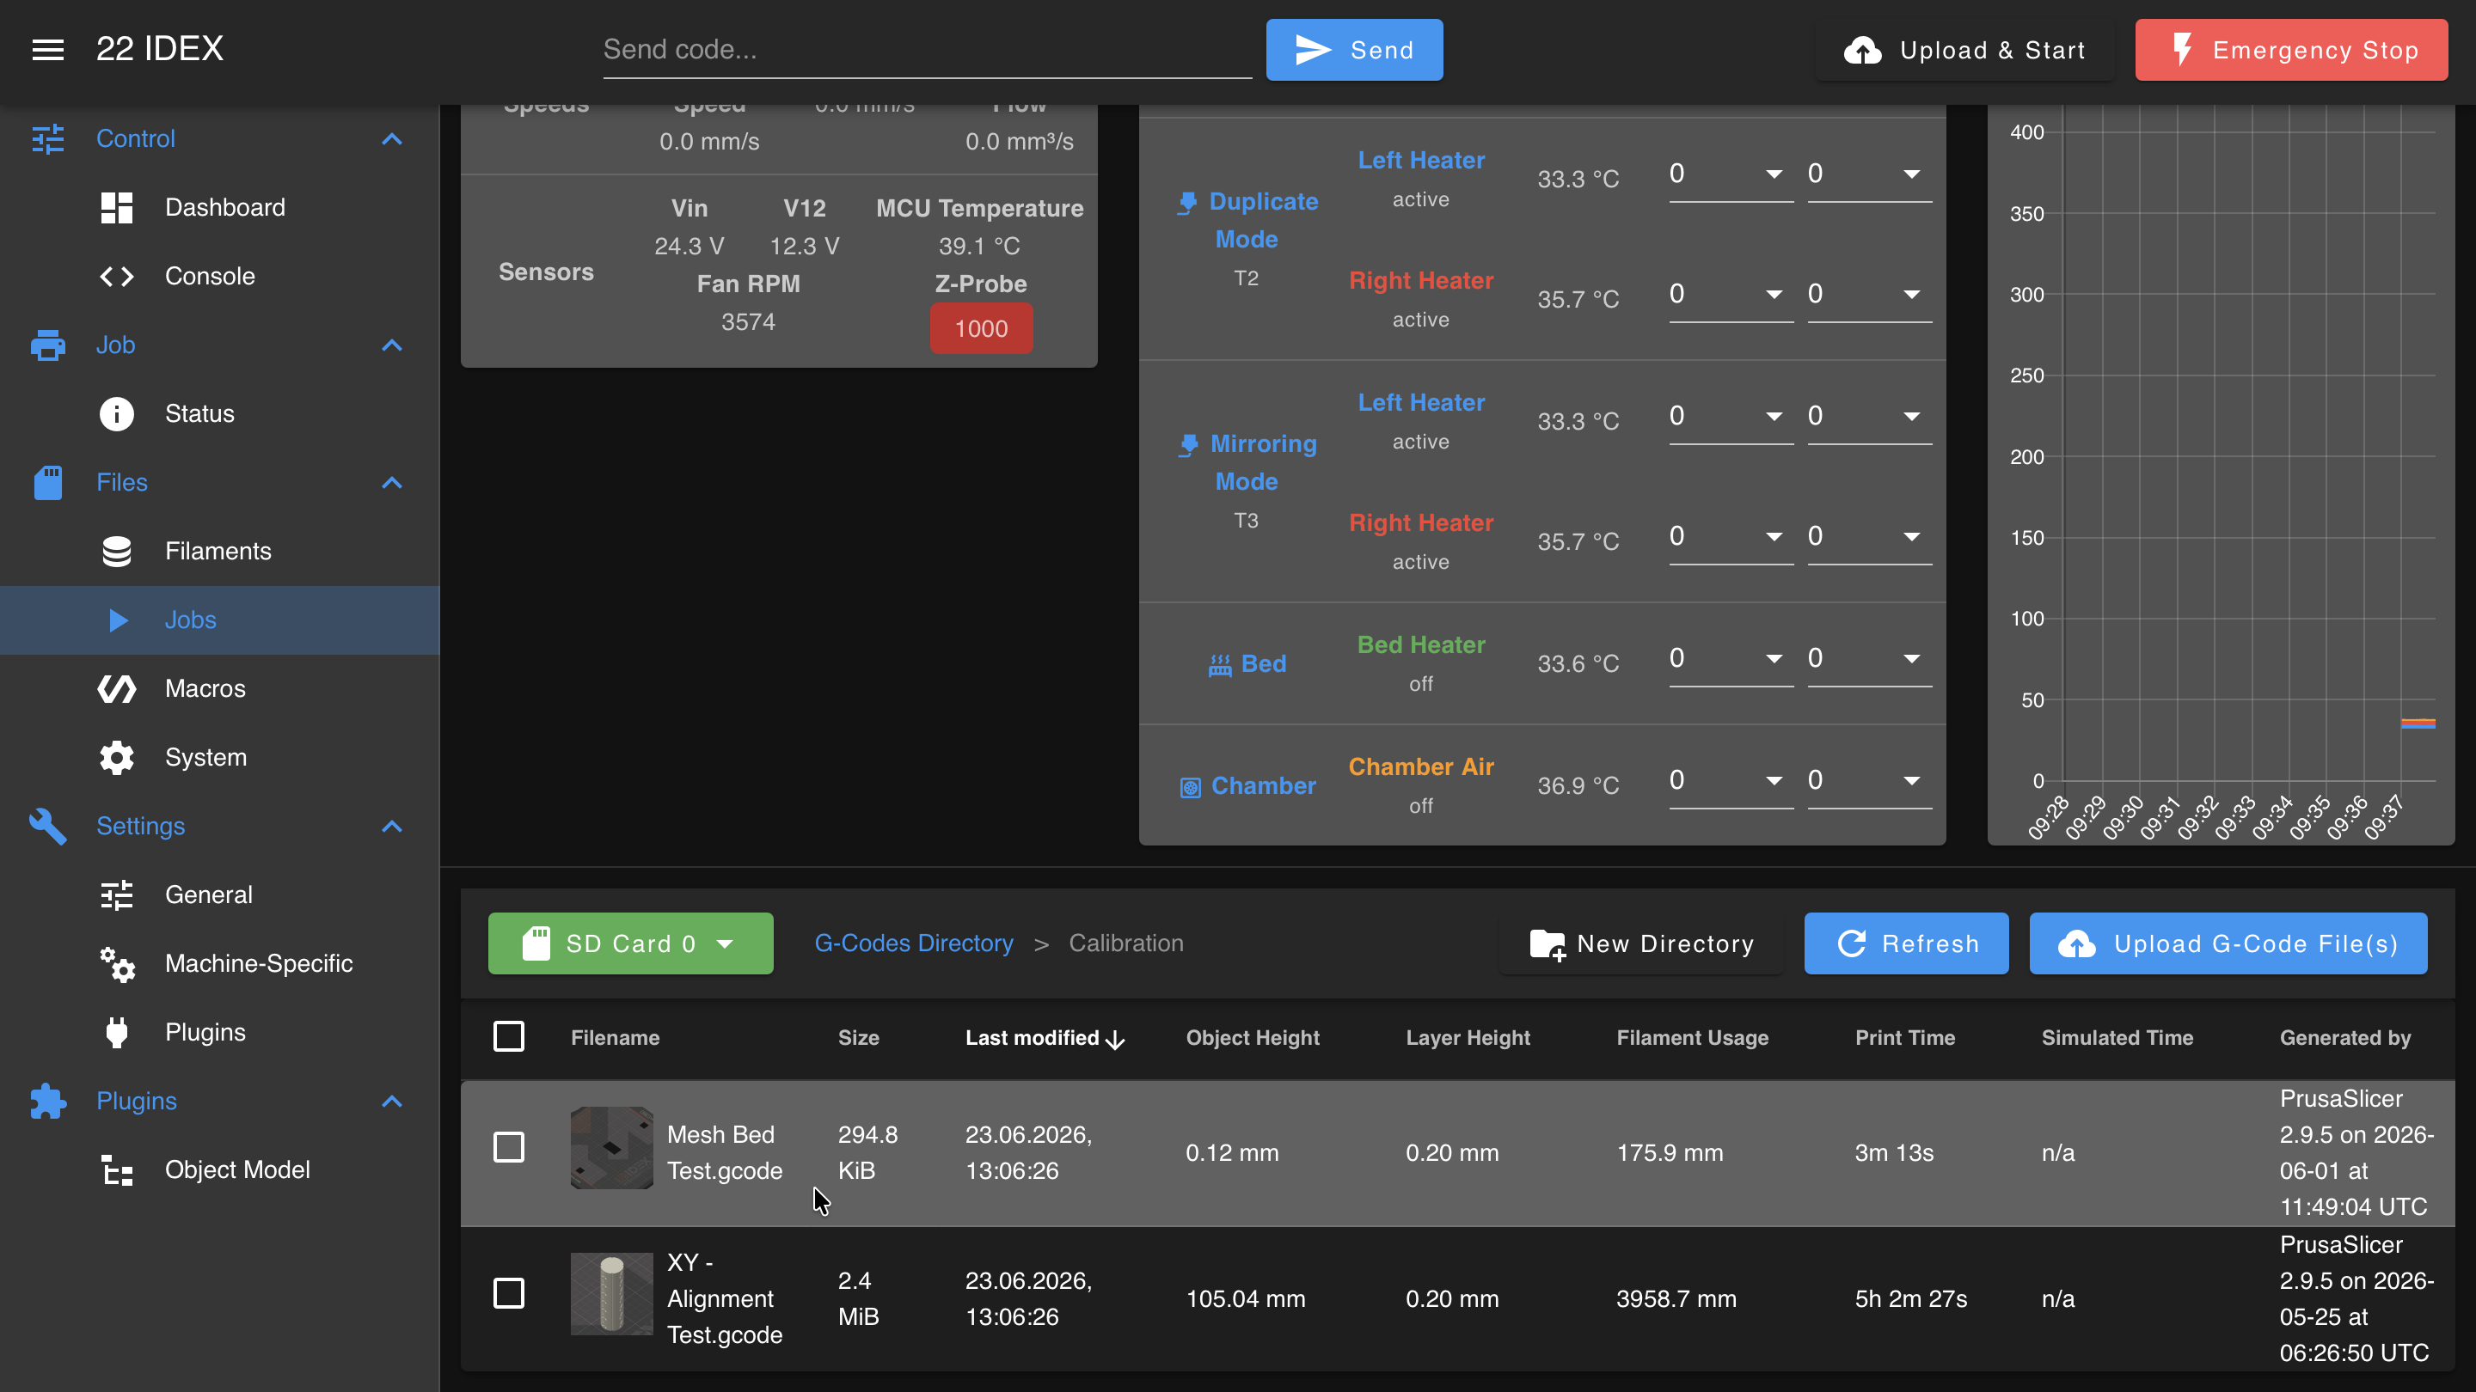2476x1392 pixels.
Task: Click the Emergency Stop lightning icon
Action: [x=2182, y=50]
